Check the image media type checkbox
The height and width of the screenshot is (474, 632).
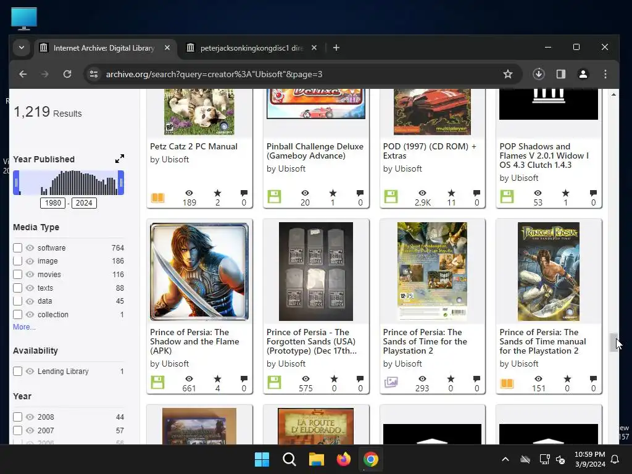point(17,261)
